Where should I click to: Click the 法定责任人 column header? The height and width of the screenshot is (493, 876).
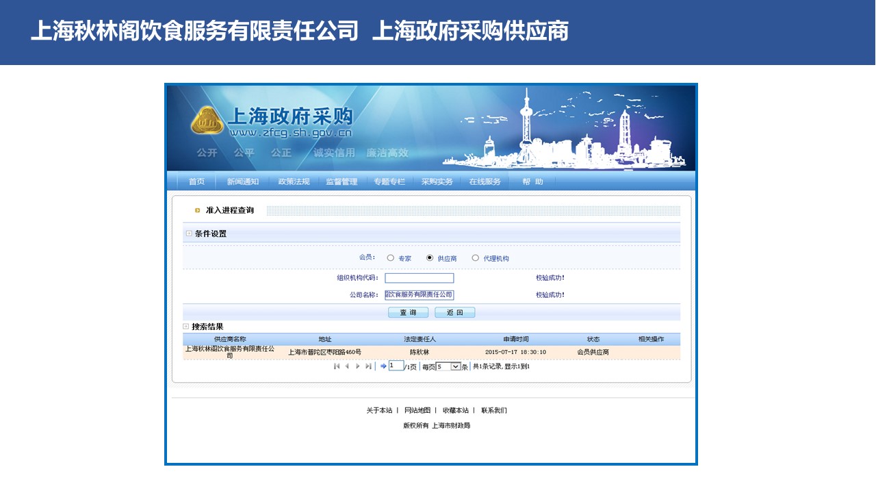pyautogui.click(x=420, y=339)
